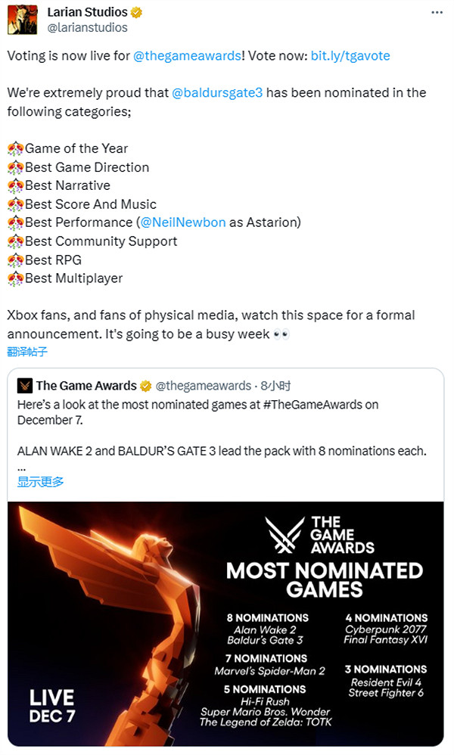The height and width of the screenshot is (755, 454).
Task: Open the tweet more options menu
Action: pyautogui.click(x=437, y=13)
